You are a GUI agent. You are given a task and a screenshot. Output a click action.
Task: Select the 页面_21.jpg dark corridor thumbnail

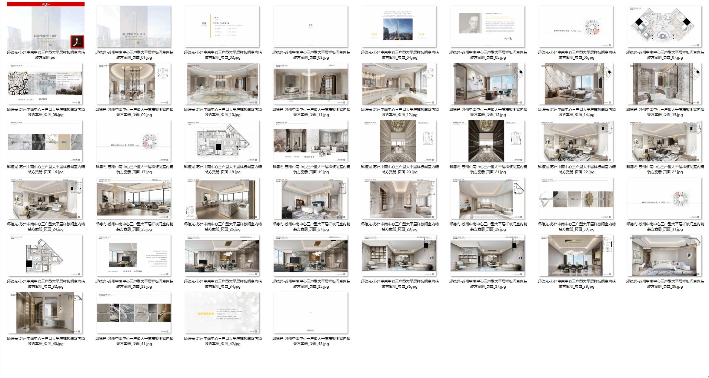(x=488, y=141)
